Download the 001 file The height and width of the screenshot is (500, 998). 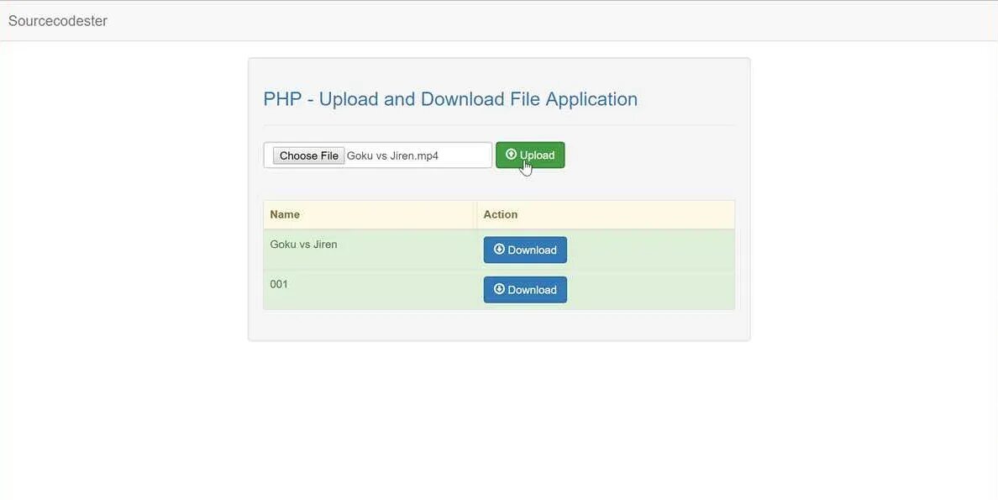(525, 290)
